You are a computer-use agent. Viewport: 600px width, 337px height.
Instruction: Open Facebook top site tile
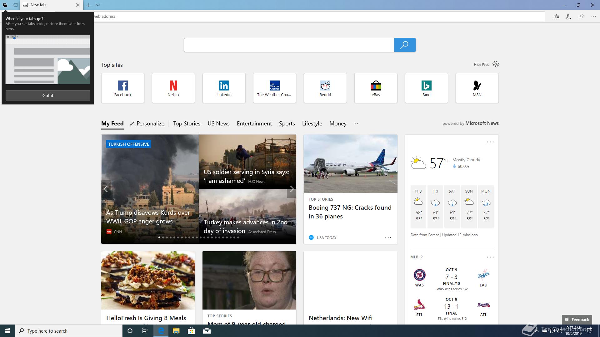coord(123,88)
